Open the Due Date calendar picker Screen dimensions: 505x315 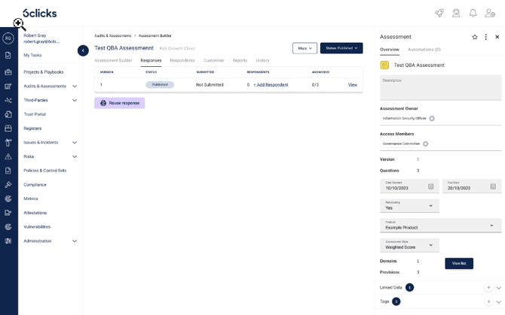point(493,186)
